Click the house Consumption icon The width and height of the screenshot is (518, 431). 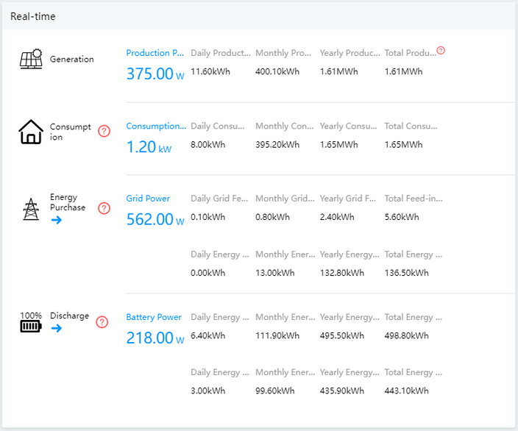31,132
